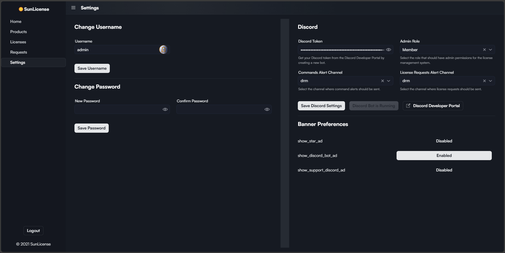Screen dimensions: 505x253
Task: Clear the Commands Alert Channel selection
Action: coord(382,81)
